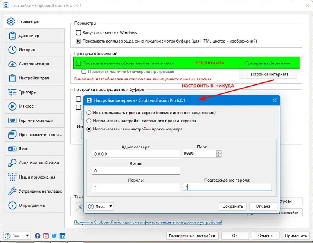Open help dropdown in main settings window
Screen dimensions: 313x243
pos(17,236)
